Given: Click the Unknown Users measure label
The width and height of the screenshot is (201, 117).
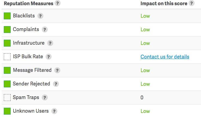Looking at the screenshot, I should pyautogui.click(x=31, y=111).
